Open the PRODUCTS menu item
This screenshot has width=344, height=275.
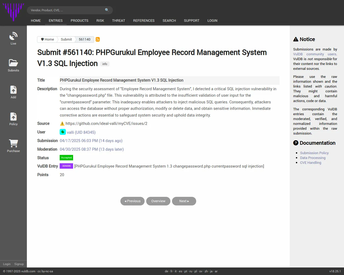click(x=80, y=21)
